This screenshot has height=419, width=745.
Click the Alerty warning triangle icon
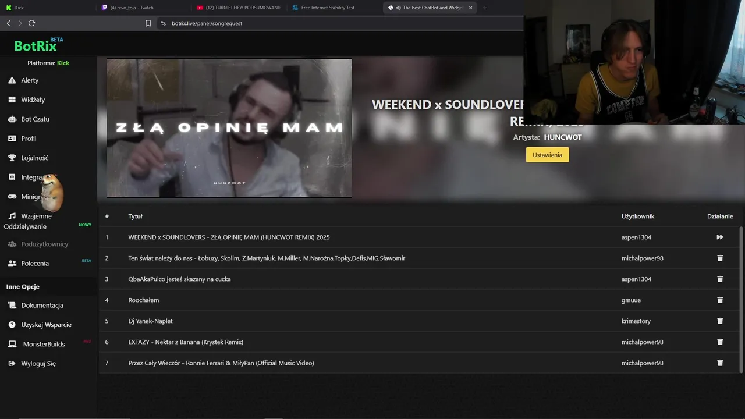click(12, 80)
